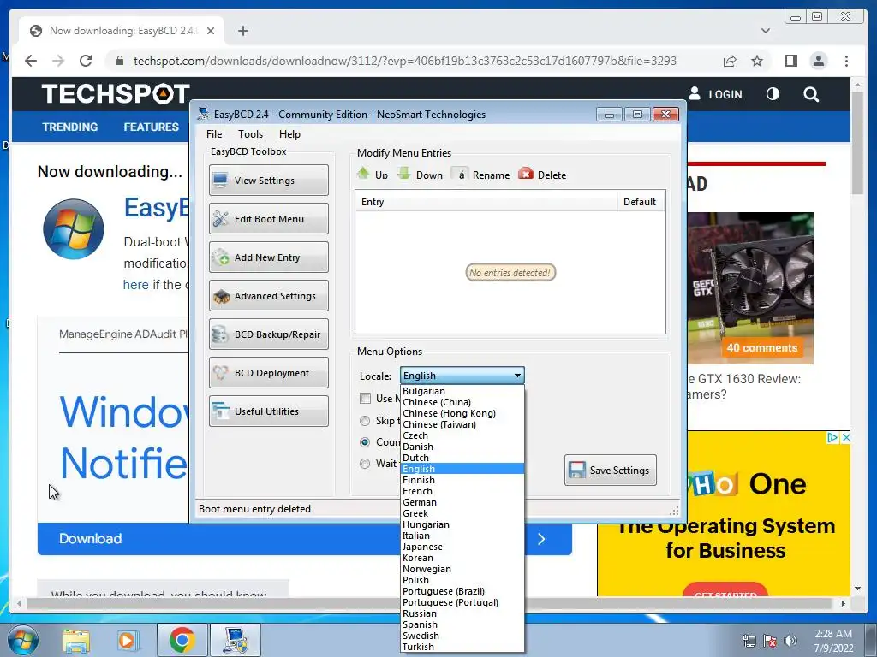Go back in Chrome browser
The width and height of the screenshot is (877, 657).
click(x=31, y=61)
